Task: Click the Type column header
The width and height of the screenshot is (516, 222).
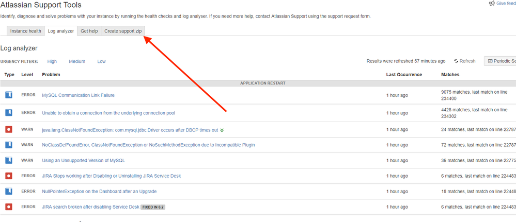Action: pos(9,75)
